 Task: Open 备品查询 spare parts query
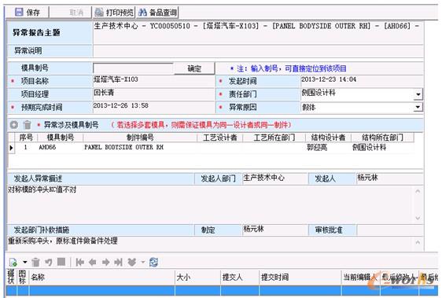(x=157, y=12)
